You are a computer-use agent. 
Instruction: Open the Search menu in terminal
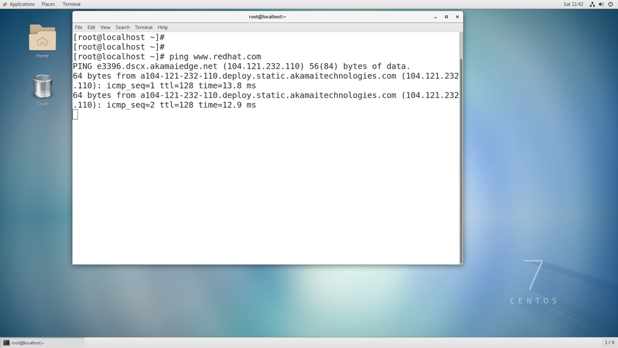[x=122, y=27]
